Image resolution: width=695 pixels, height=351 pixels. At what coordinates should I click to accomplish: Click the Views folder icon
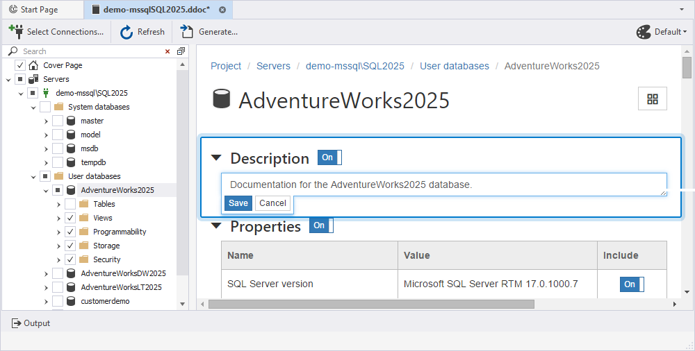click(84, 218)
